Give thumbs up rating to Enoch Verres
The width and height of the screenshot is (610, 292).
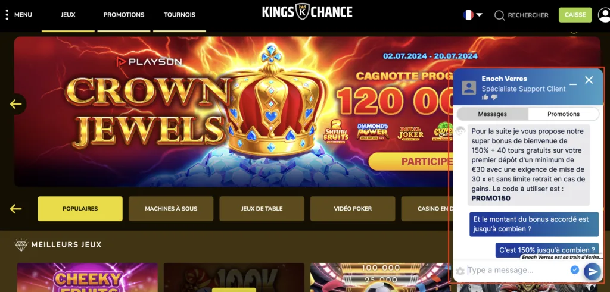(485, 97)
